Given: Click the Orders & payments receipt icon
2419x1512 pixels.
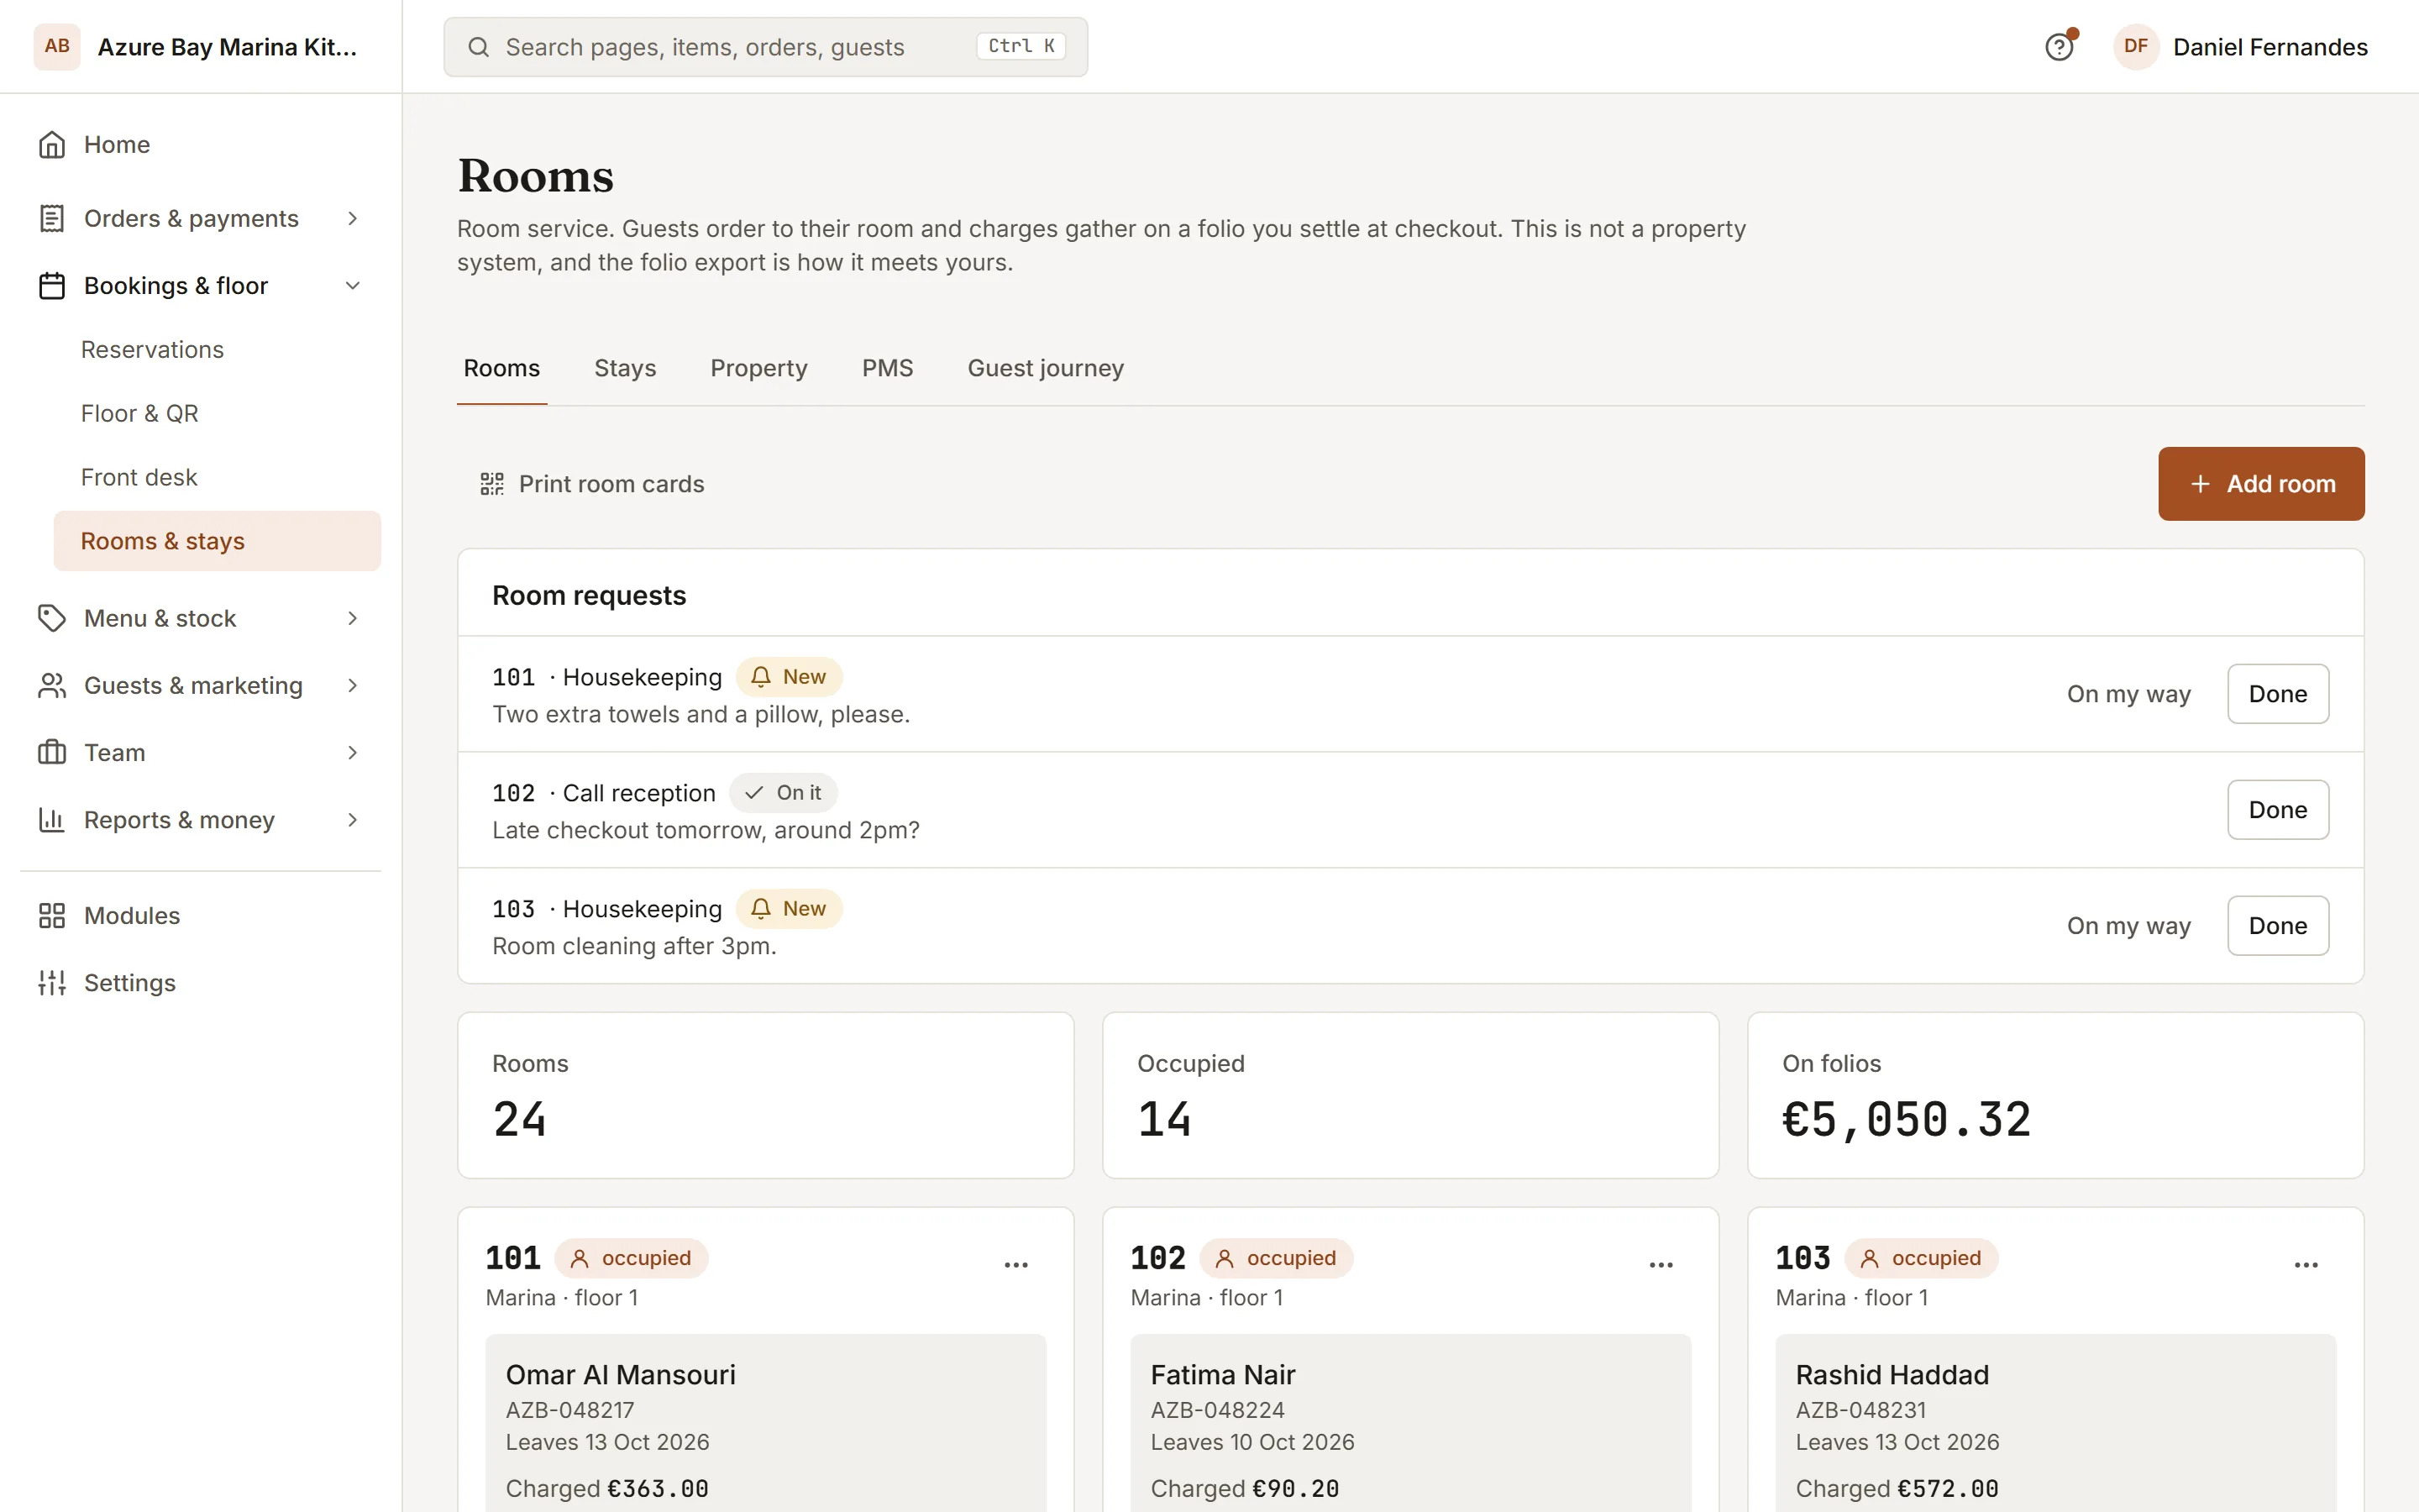Looking at the screenshot, I should pos(52,218).
